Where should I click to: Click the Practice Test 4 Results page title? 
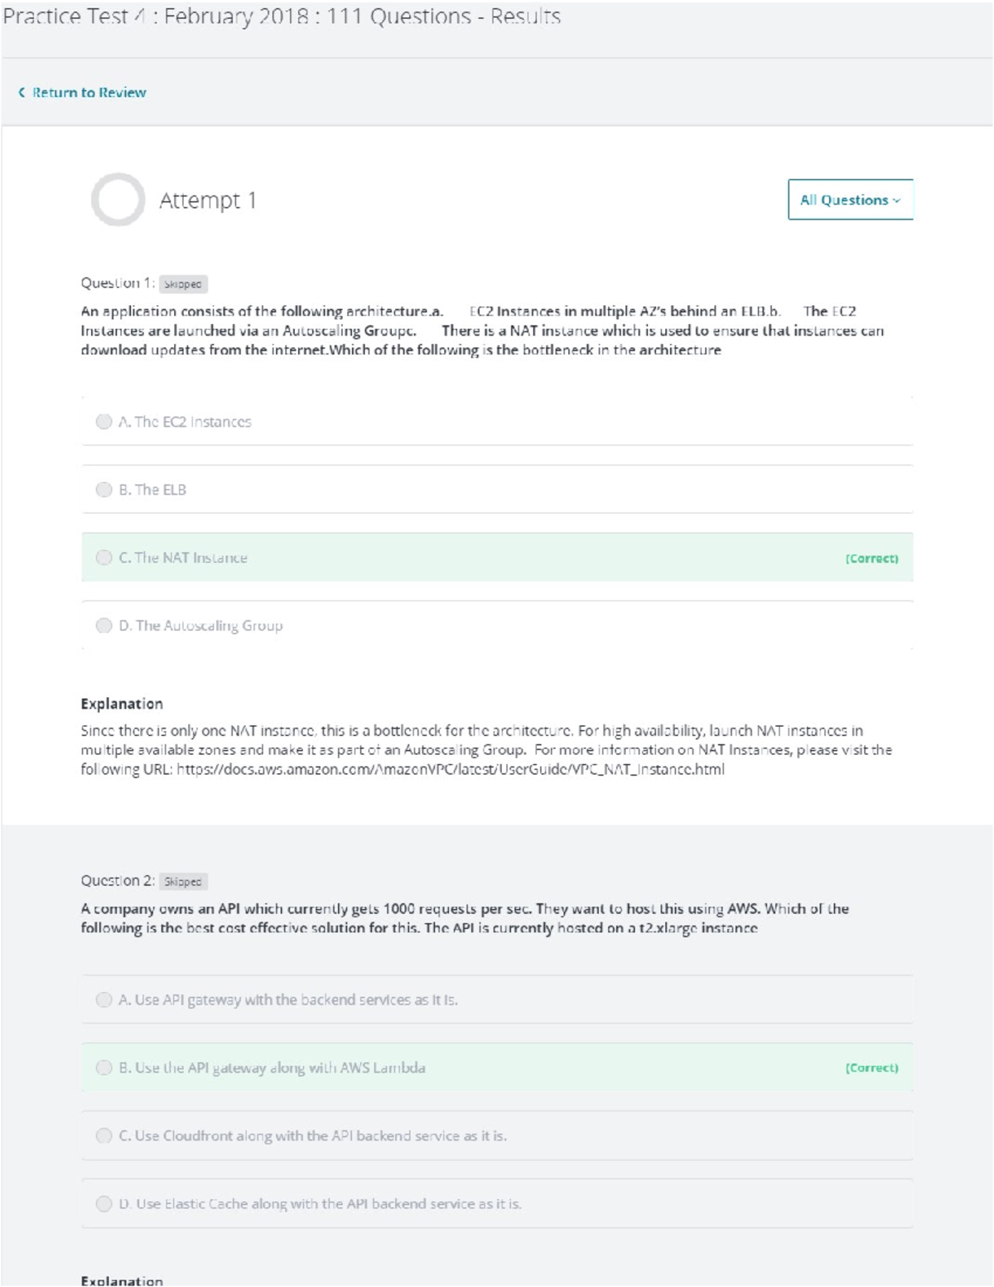tap(282, 17)
